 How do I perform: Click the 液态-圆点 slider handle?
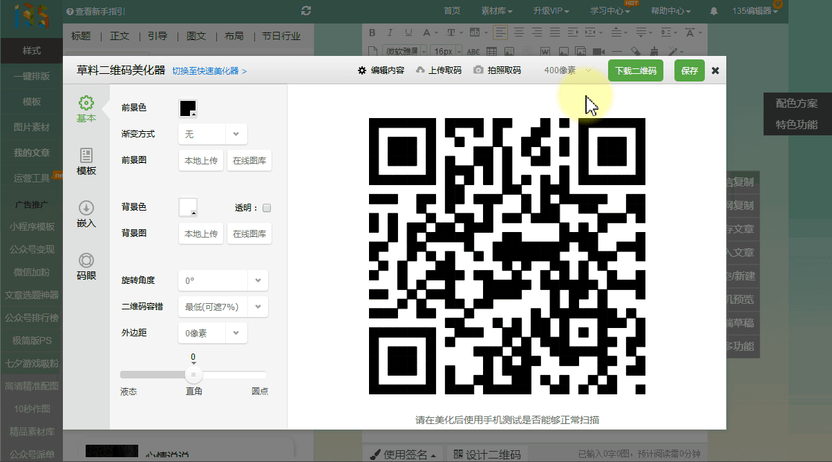tap(193, 374)
